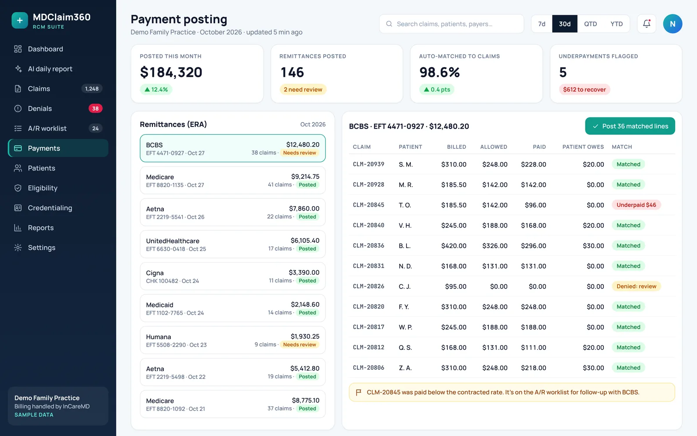The height and width of the screenshot is (436, 697).
Task: Open notifications bell icon
Action: [x=646, y=24]
